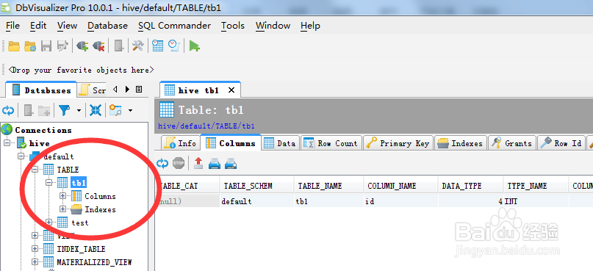Expand the test table node
593x271 pixels.
click(x=48, y=223)
